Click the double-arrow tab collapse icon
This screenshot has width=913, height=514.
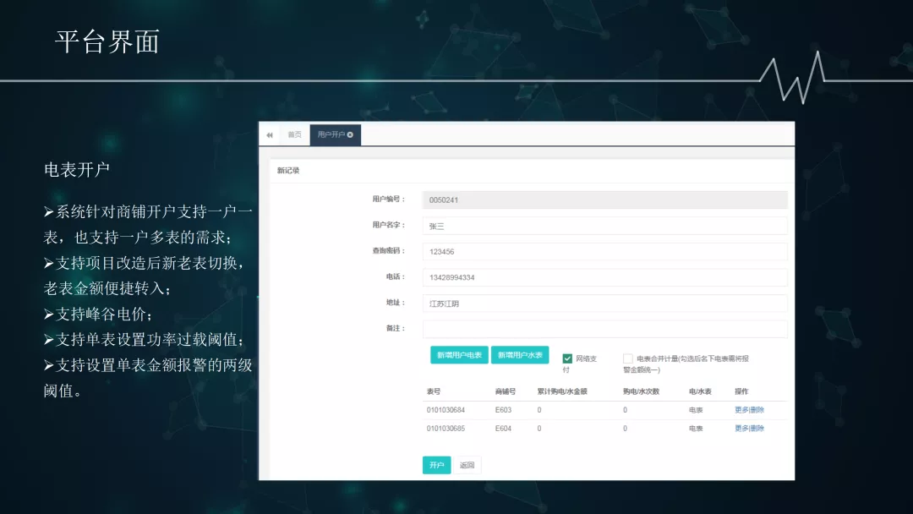click(270, 134)
